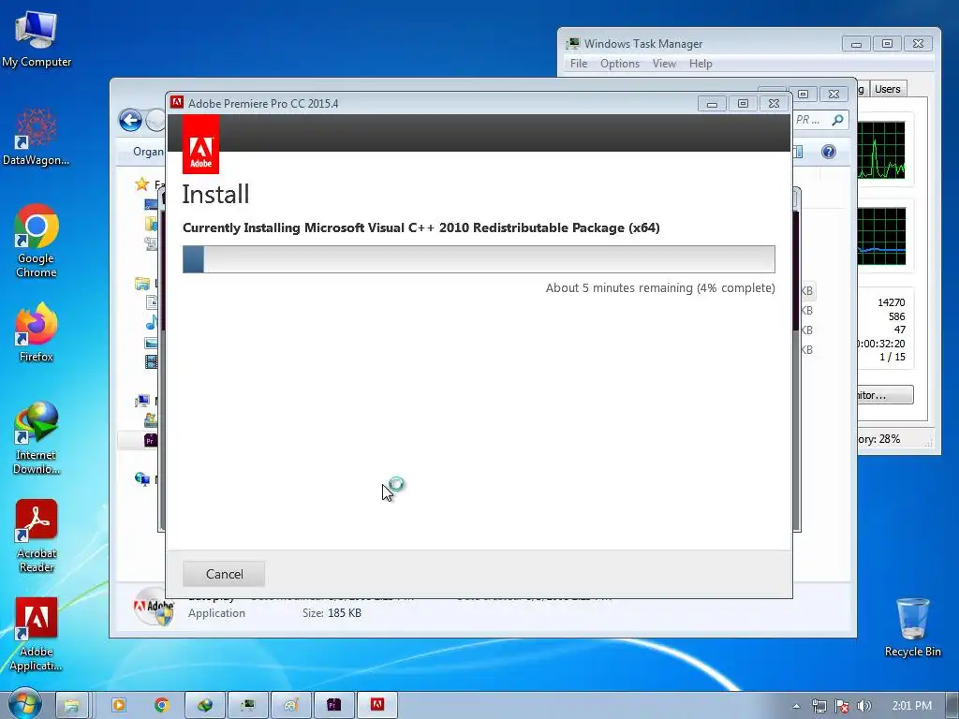Click the memory usage history graph in Task Manager
Image resolution: width=959 pixels, height=719 pixels.
coord(881,236)
